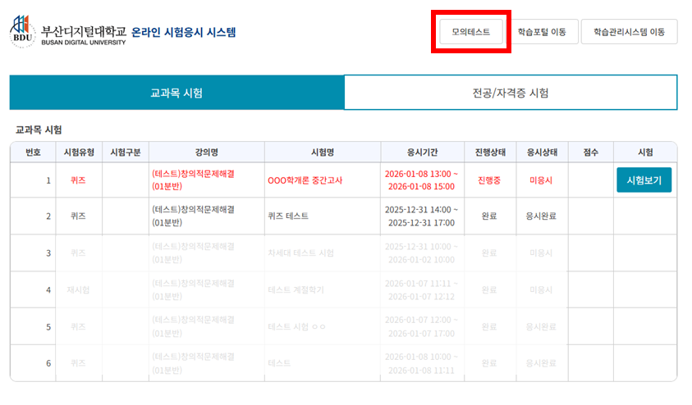Select the 전공/자격증 시험 tab
This screenshot has width=692, height=405.
click(510, 93)
